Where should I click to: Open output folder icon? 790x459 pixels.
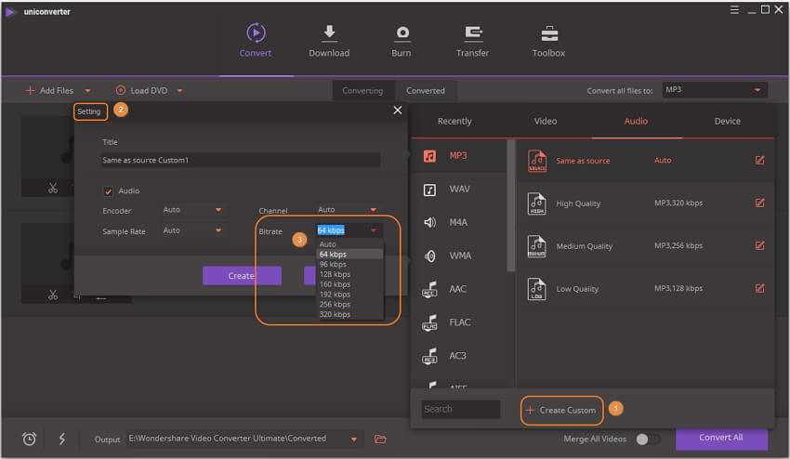(380, 439)
